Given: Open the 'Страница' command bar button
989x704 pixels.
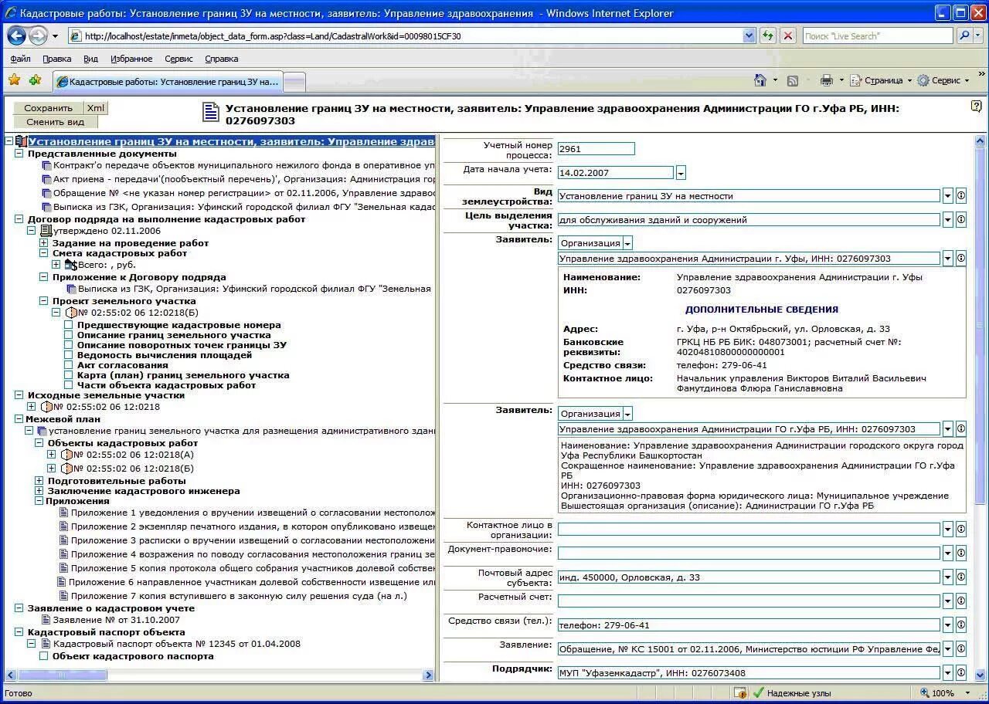Looking at the screenshot, I should click(x=881, y=80).
